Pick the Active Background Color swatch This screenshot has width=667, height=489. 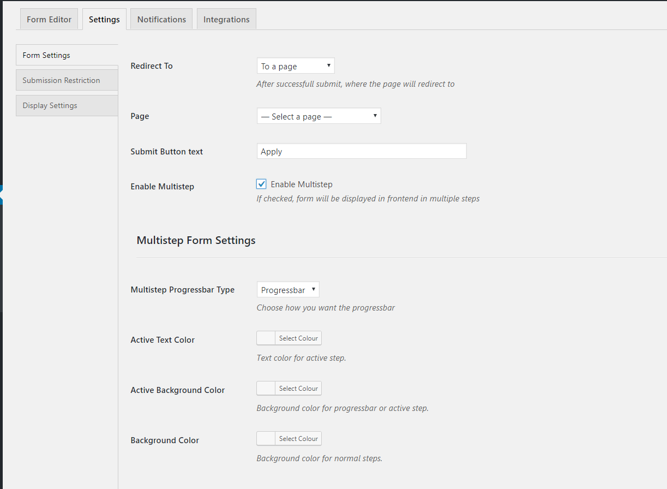tap(266, 389)
